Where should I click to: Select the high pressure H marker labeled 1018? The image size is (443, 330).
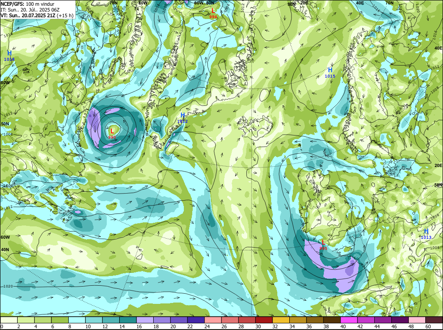click(x=9, y=53)
